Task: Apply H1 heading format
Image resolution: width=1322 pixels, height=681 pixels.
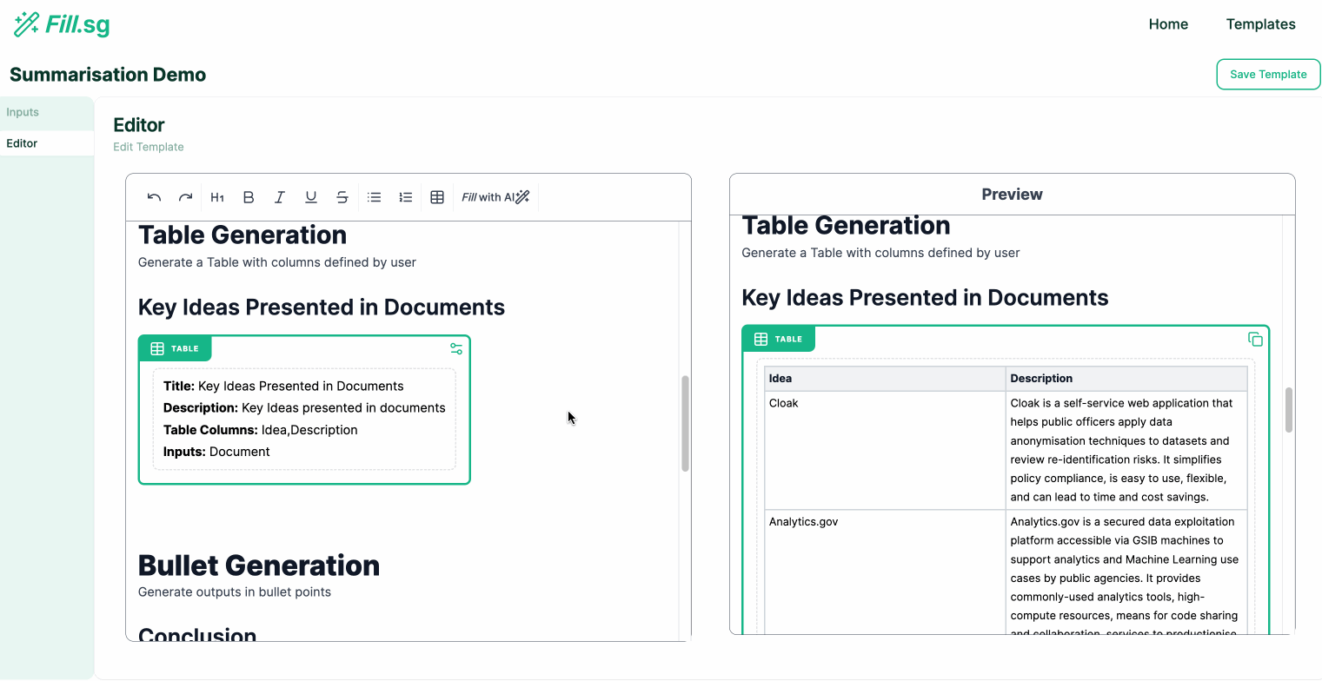Action: (x=217, y=197)
